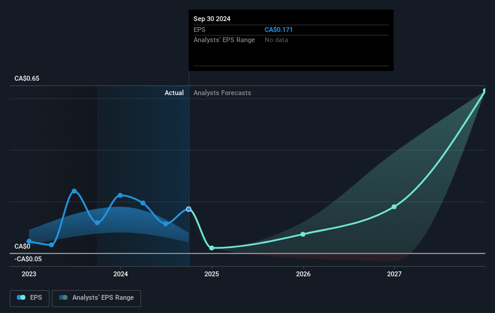Click the EPS data point in mid-2024
495x313 pixels.
(166, 224)
